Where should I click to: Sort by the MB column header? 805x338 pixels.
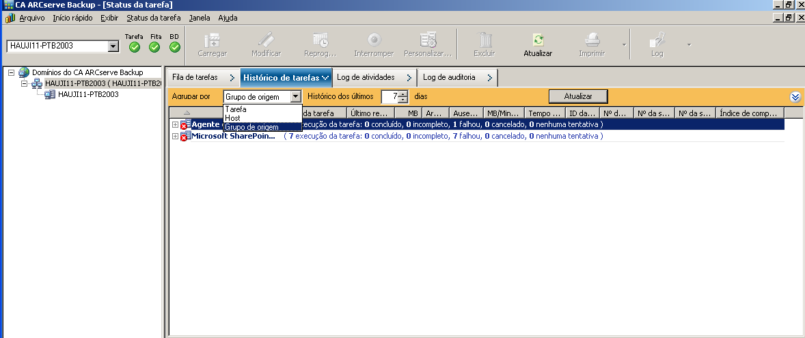click(408, 113)
